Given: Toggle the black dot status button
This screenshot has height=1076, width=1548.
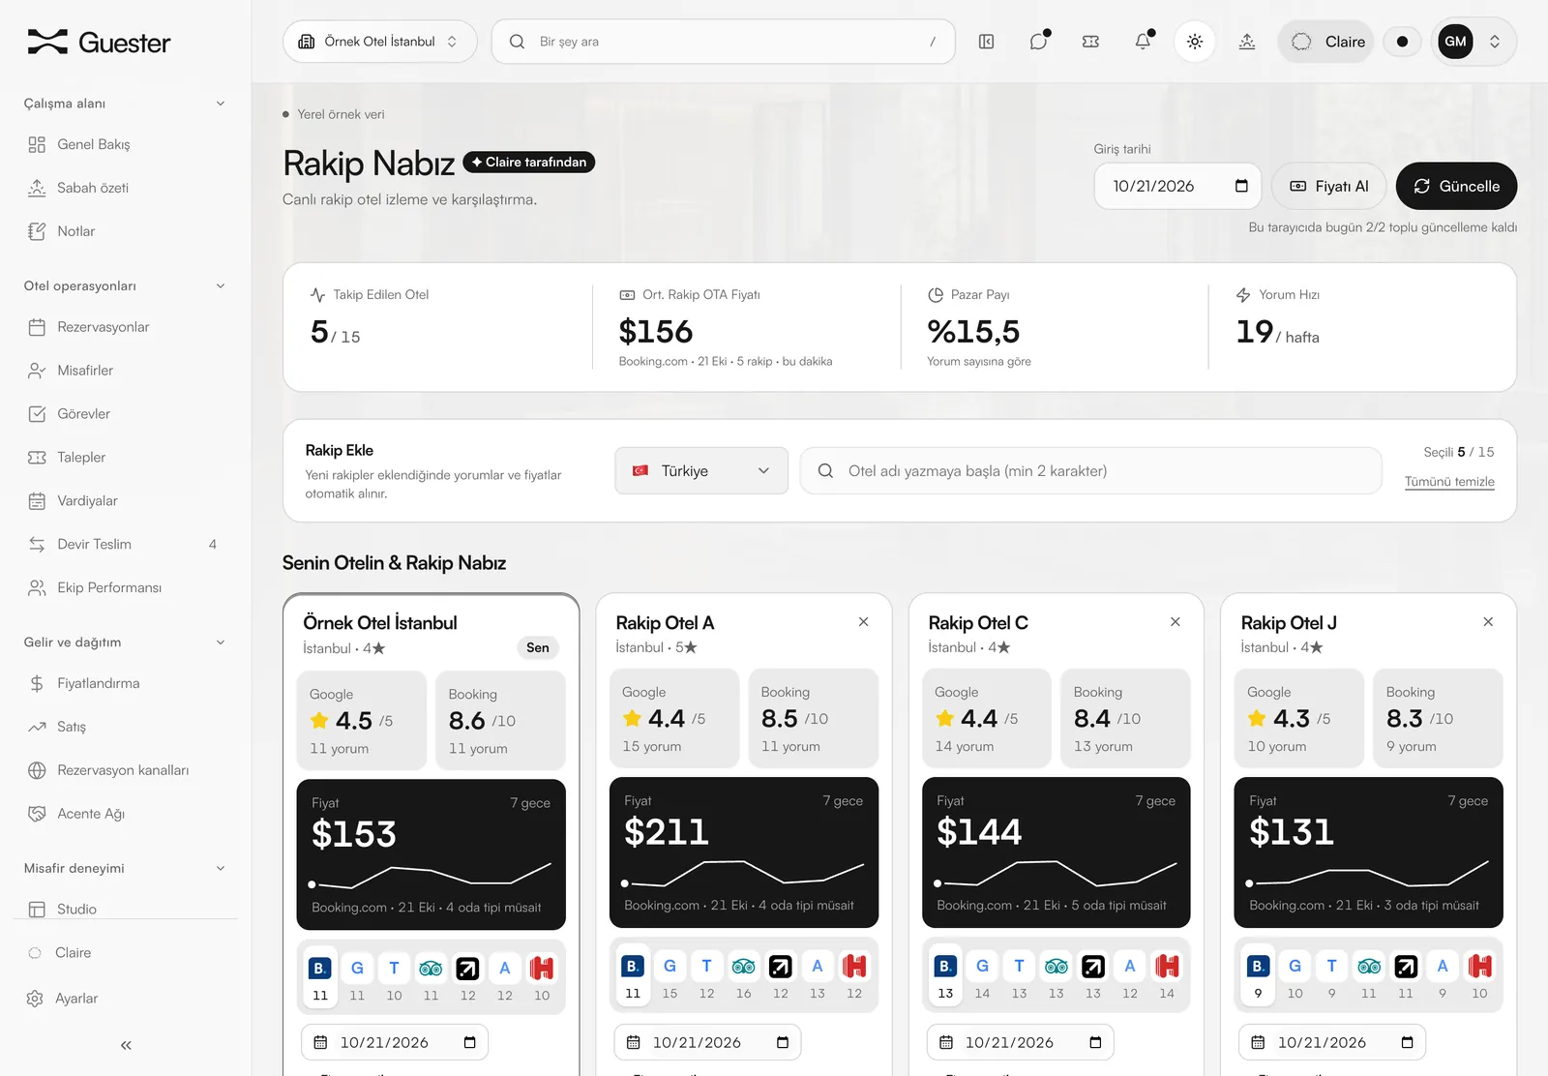Looking at the screenshot, I should tap(1402, 42).
